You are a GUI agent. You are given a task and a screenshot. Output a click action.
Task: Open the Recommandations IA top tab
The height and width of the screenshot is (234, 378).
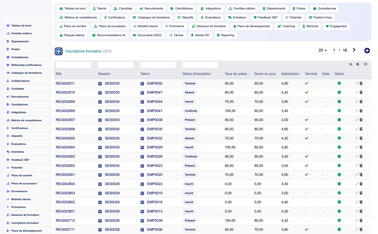pos(109,35)
